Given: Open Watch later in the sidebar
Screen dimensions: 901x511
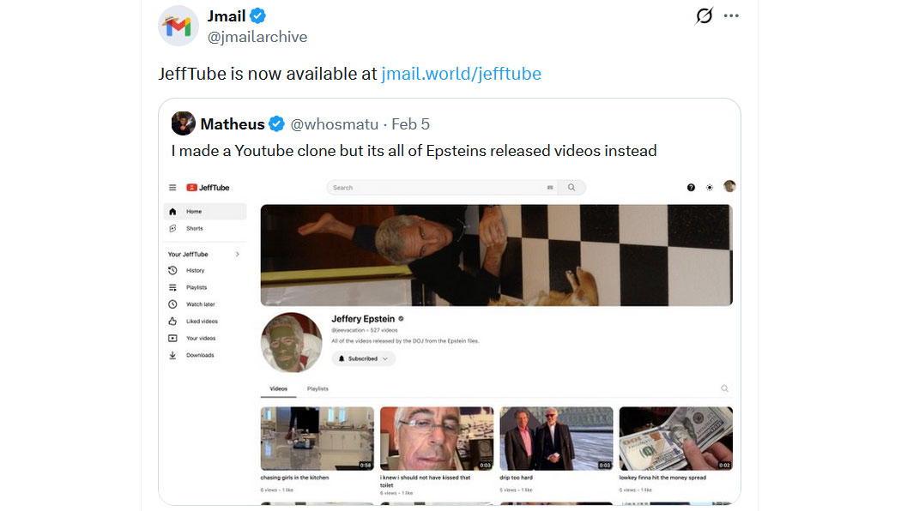Looking at the screenshot, I should pos(200,304).
